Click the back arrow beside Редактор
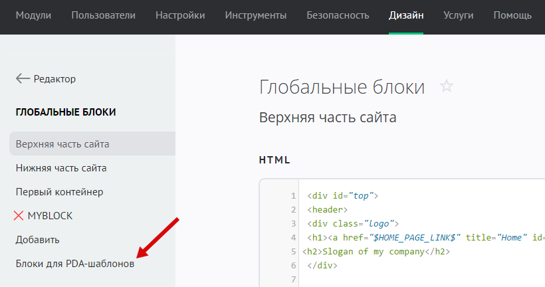Image resolution: width=545 pixels, height=287 pixels. [23, 78]
